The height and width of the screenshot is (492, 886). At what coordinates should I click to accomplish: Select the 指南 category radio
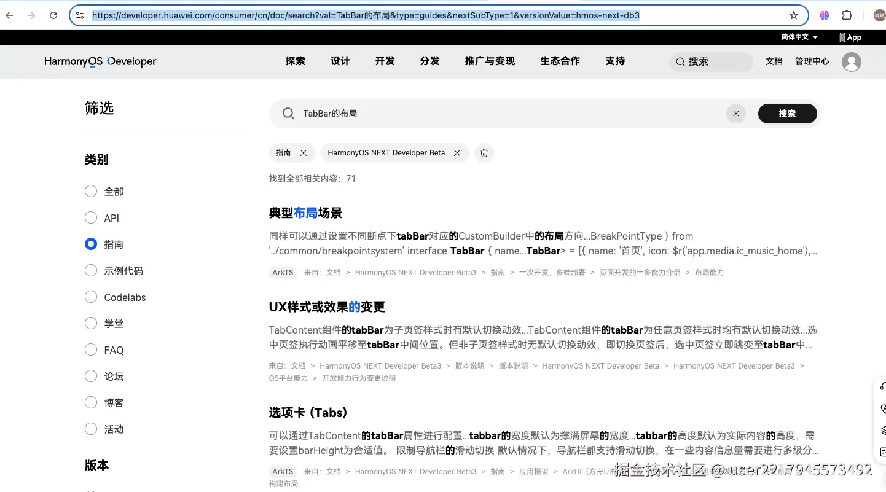91,244
